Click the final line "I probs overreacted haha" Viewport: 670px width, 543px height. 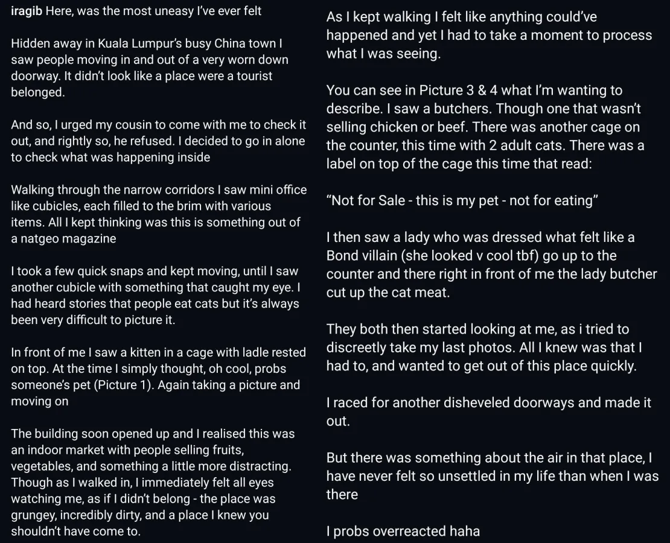coord(403,531)
